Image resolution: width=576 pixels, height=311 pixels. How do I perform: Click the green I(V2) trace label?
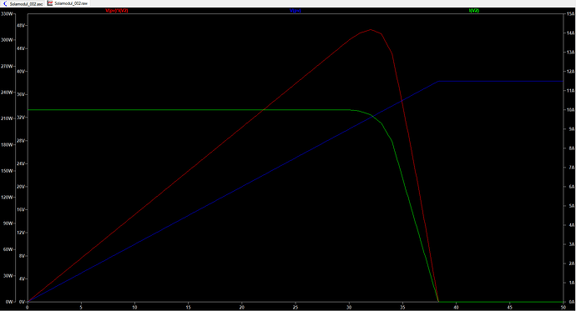474,11
